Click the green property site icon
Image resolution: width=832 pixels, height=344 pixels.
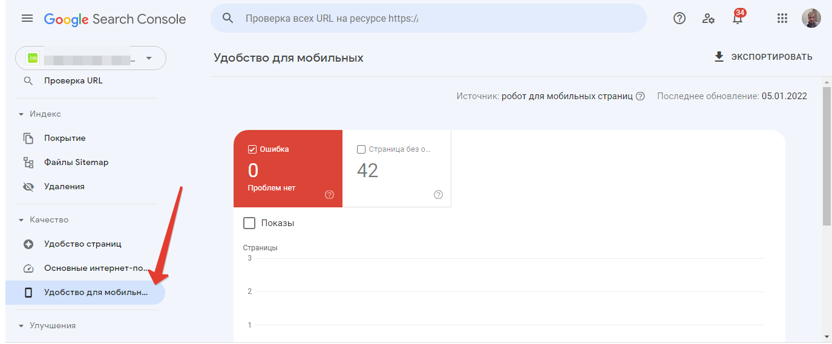tap(33, 58)
